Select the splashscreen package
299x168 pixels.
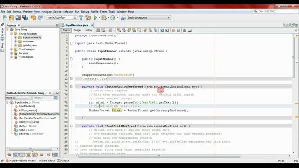pos(30,45)
